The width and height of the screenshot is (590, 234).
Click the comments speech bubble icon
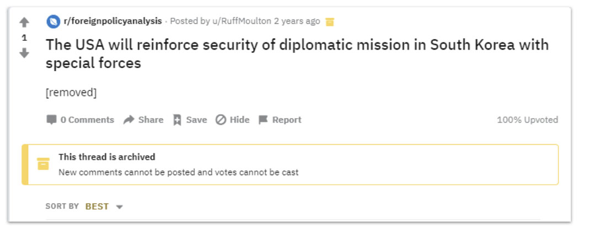[51, 120]
